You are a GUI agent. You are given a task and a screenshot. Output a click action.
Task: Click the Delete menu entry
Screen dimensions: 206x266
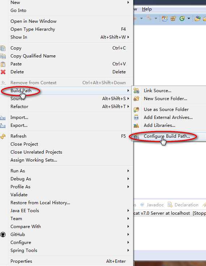pyautogui.click(x=70, y=72)
